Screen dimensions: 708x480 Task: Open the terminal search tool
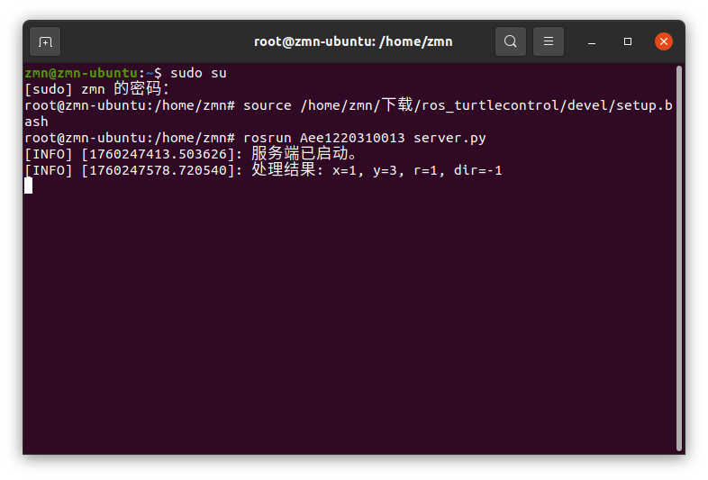point(511,41)
